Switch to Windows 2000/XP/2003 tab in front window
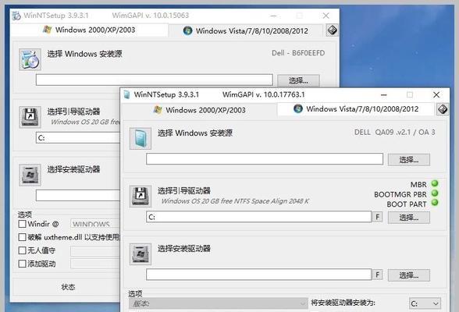459x312 pixels. [x=200, y=110]
